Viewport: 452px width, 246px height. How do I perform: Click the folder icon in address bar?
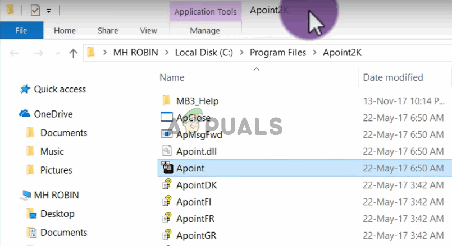91,52
